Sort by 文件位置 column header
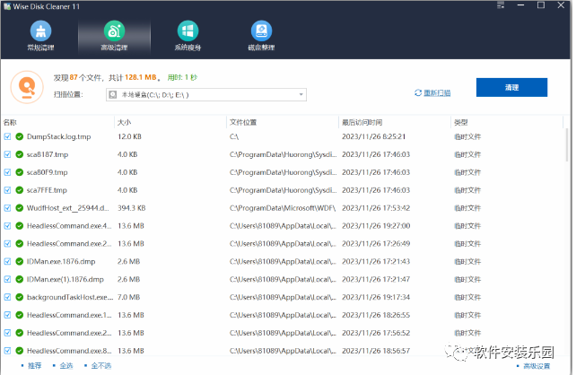The height and width of the screenshot is (375, 576). (243, 121)
